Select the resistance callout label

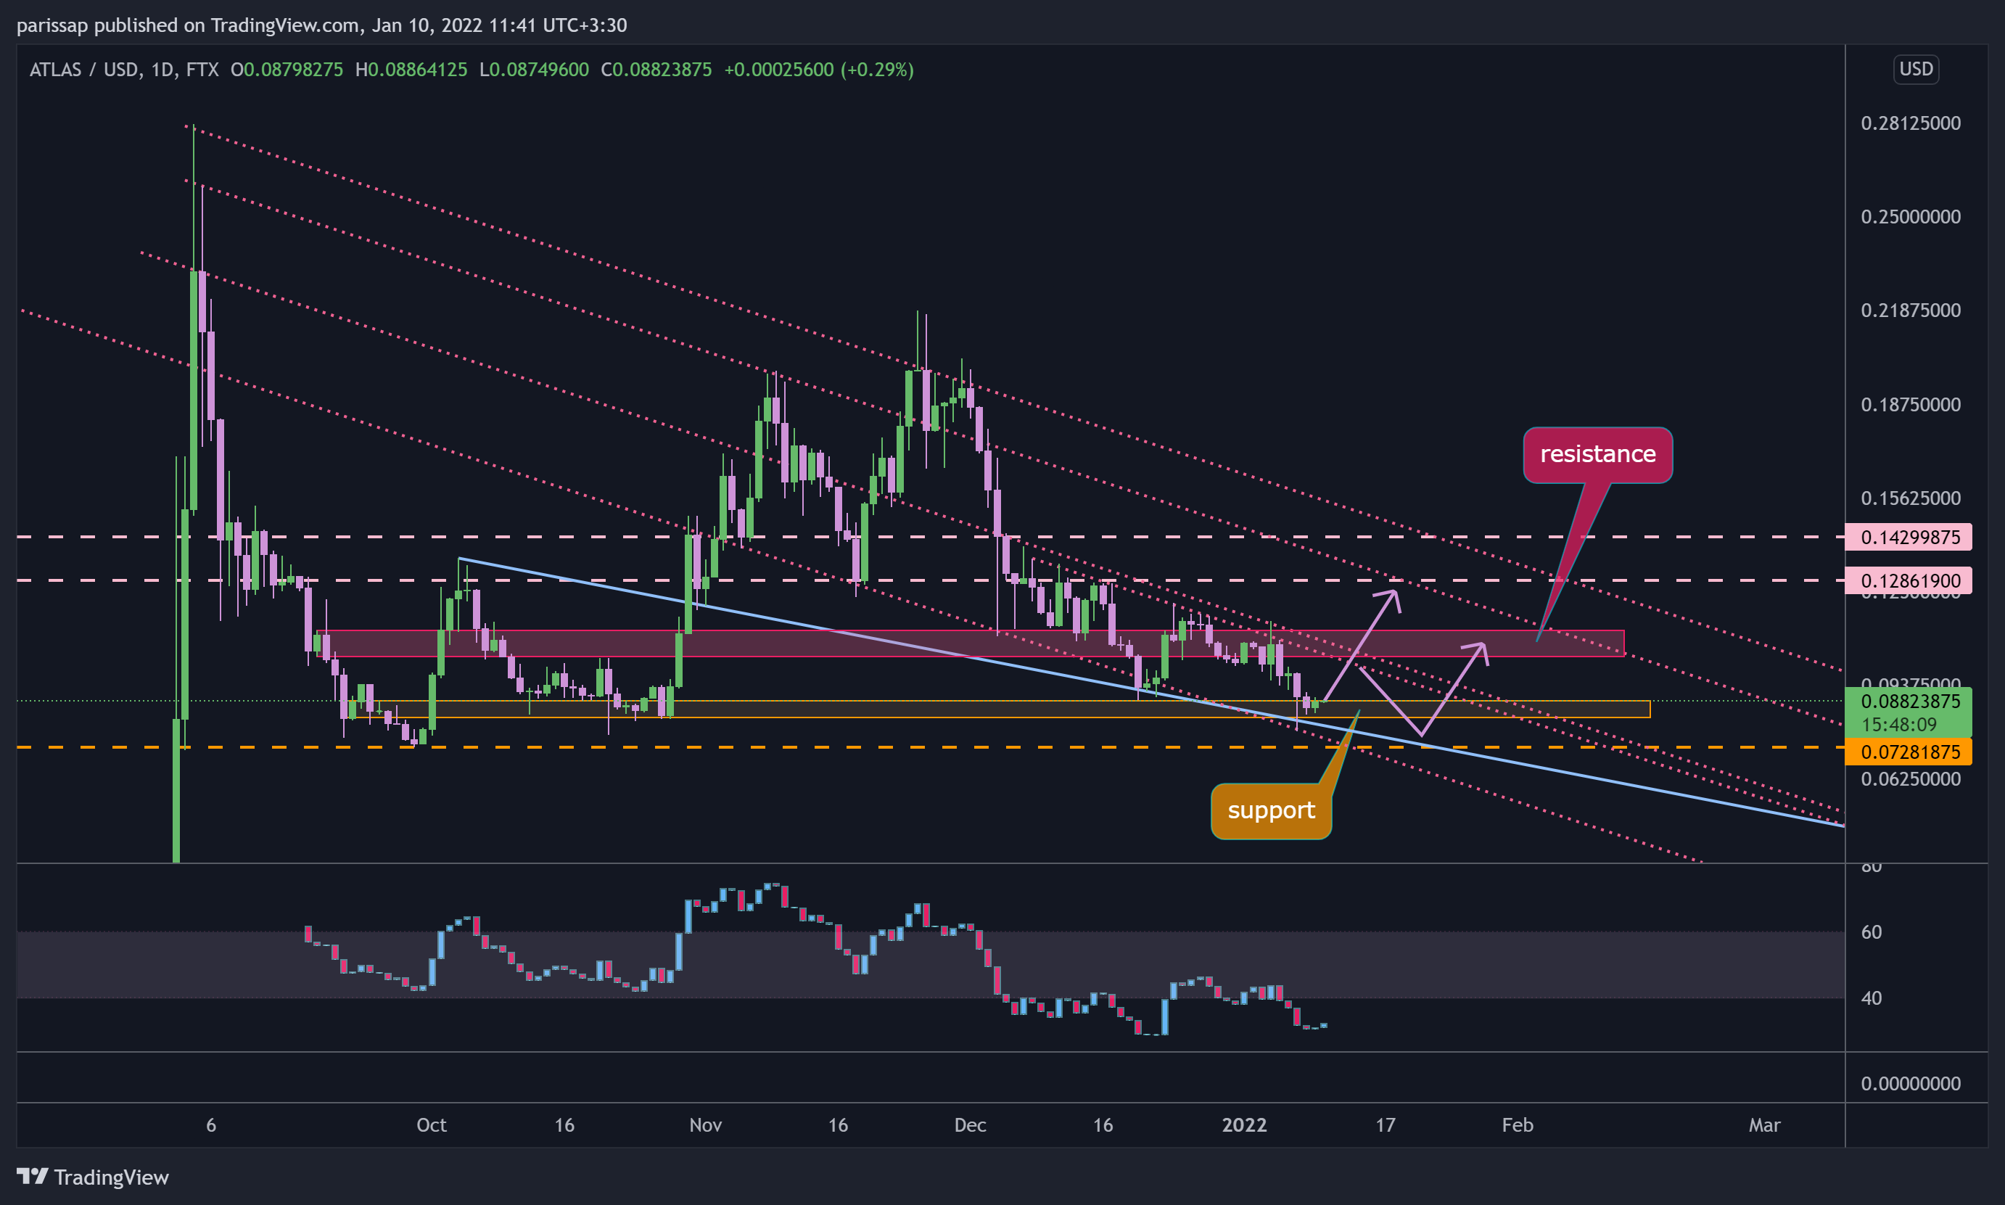(1597, 454)
